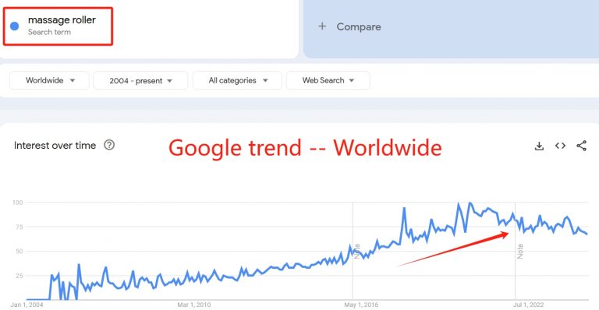Click the Interest over time heading
The image size is (599, 310).
55,146
